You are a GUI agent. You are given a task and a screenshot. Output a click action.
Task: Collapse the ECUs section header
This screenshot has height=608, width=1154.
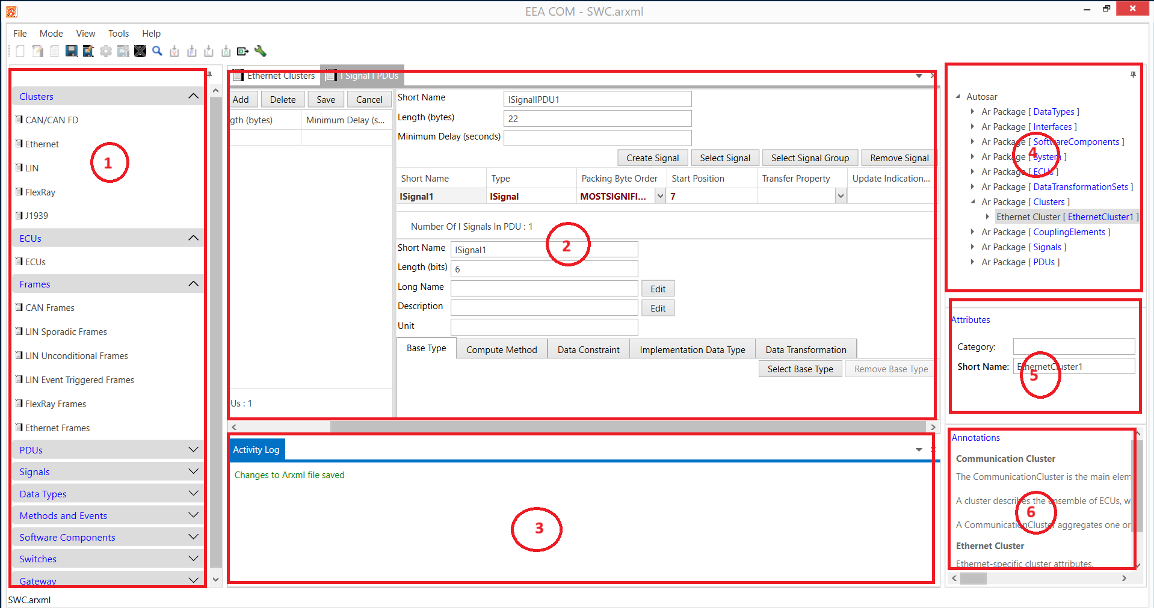[x=193, y=238]
